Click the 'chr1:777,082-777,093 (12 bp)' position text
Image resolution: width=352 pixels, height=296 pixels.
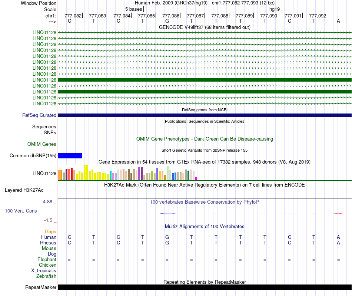click(243, 3)
